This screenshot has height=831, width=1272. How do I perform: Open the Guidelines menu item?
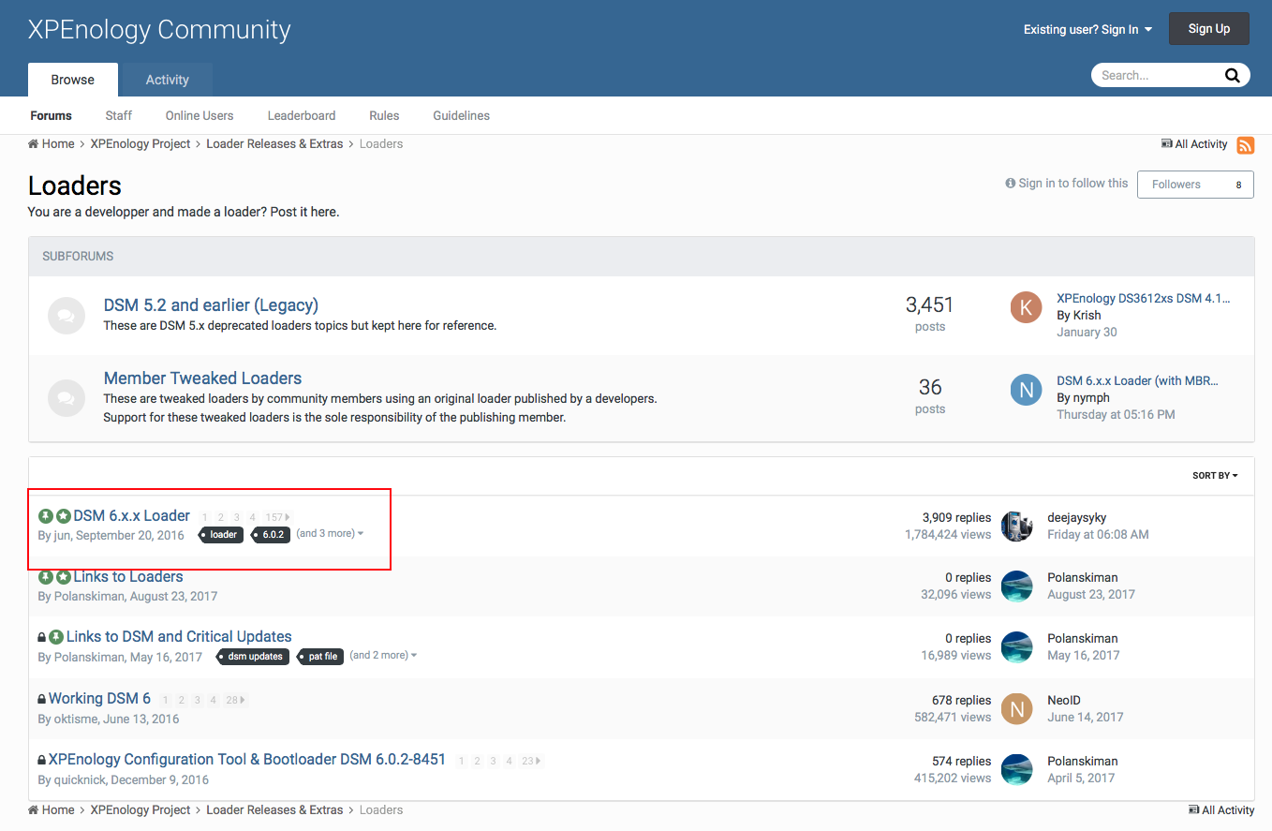tap(461, 115)
